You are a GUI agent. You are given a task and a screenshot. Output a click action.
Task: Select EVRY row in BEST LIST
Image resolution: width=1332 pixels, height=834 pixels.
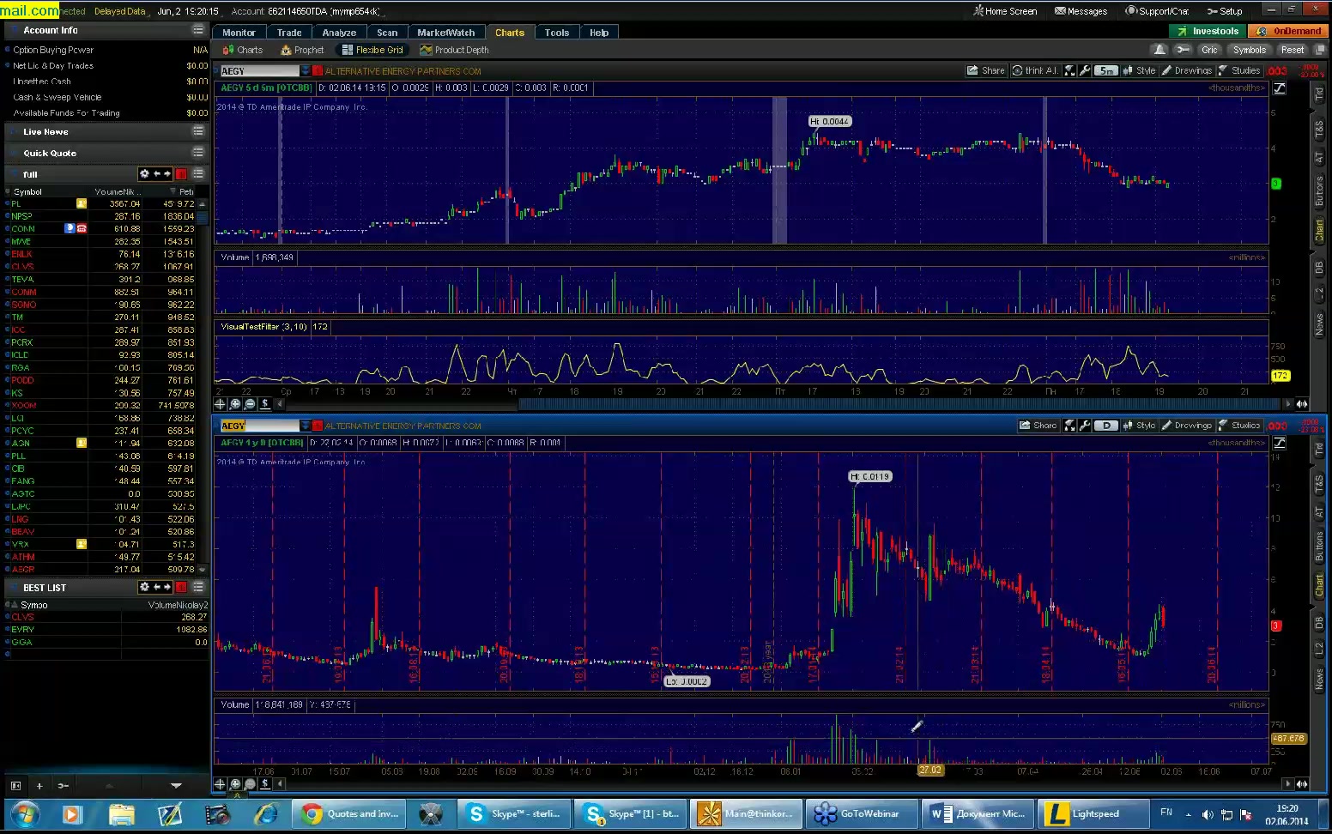[106, 629]
